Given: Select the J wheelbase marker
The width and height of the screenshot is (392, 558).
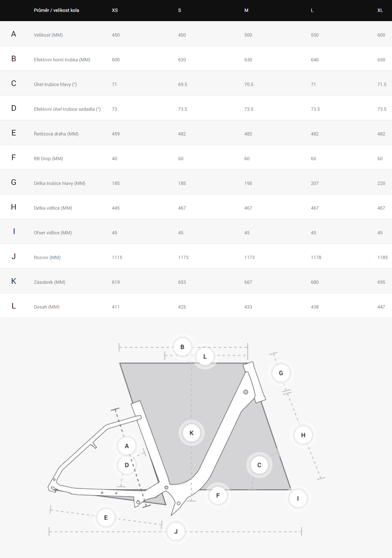Looking at the screenshot, I should (x=176, y=531).
